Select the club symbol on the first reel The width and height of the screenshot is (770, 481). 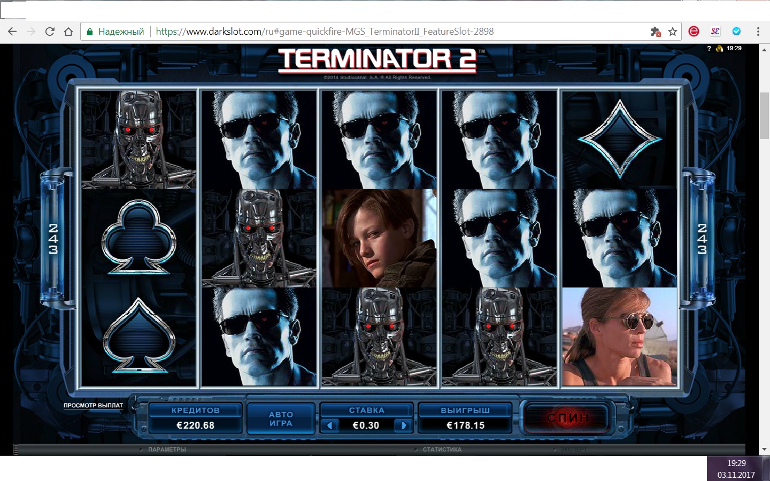(138, 238)
